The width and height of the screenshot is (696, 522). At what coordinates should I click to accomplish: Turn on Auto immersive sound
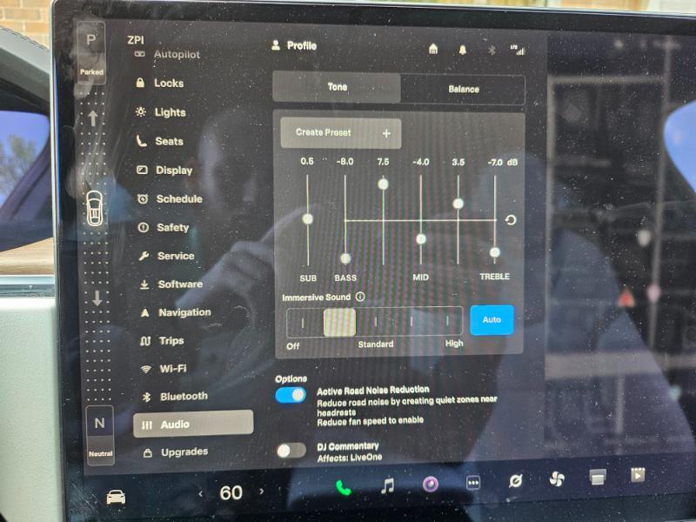[492, 319]
